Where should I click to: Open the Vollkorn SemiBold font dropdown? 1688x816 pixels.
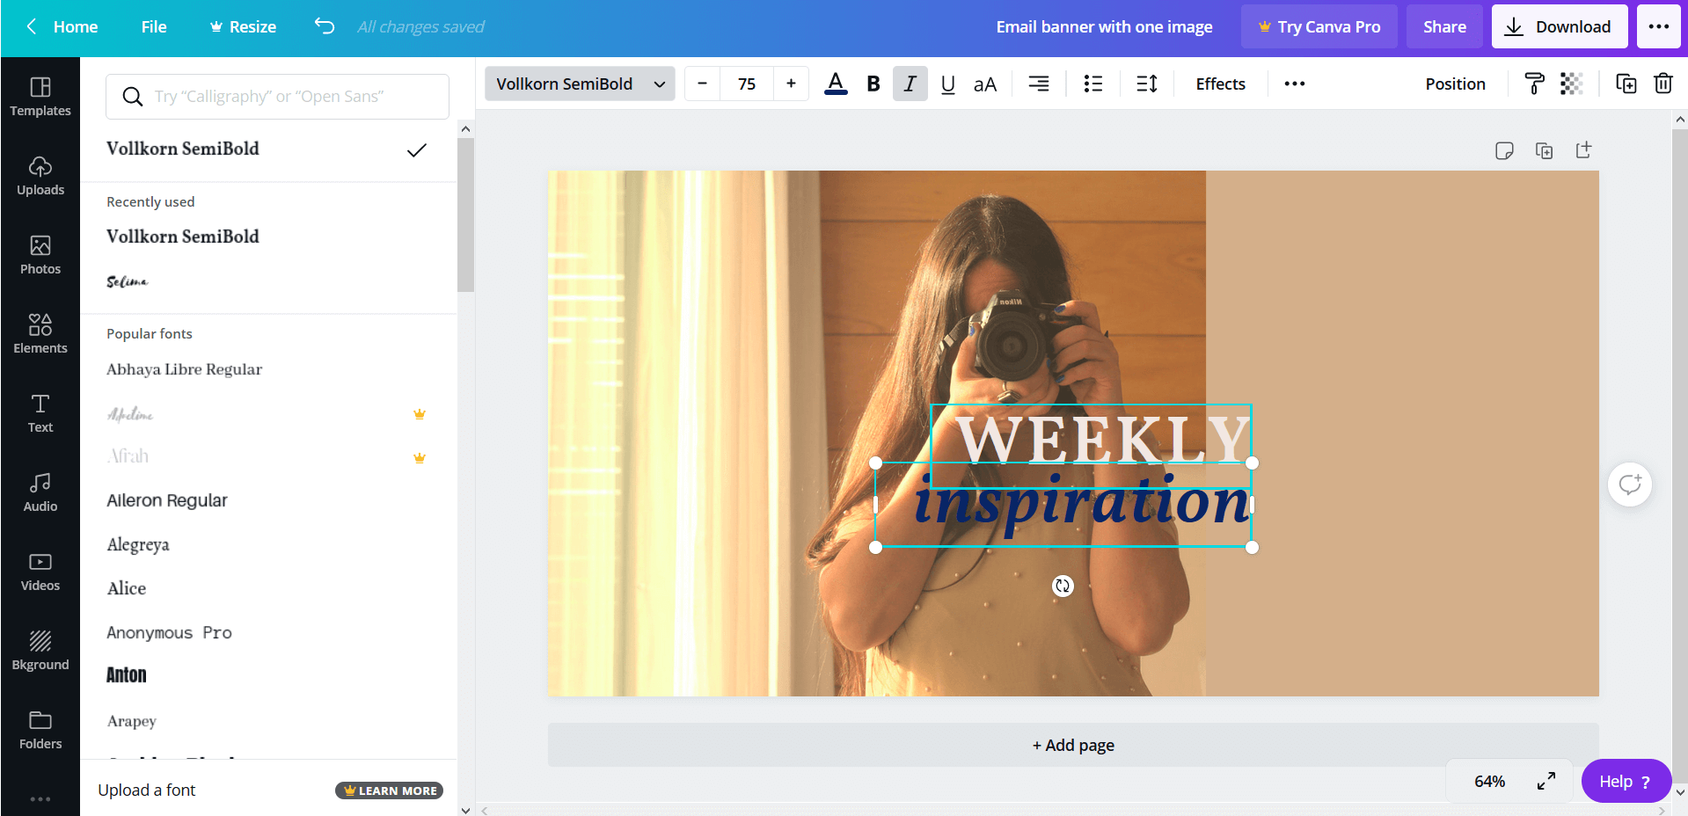click(x=579, y=84)
